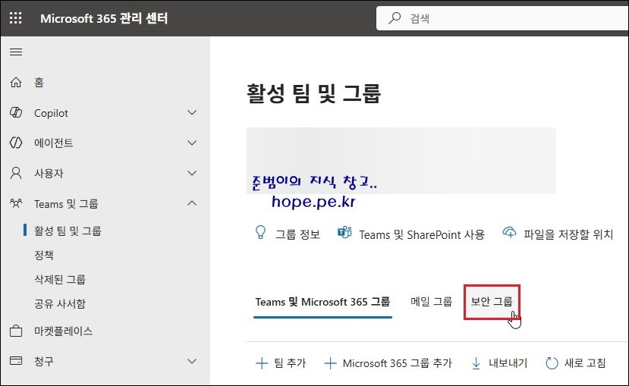Open the 공유 사서함 submenu item
Screen dimensions: 629x386
(x=60, y=303)
